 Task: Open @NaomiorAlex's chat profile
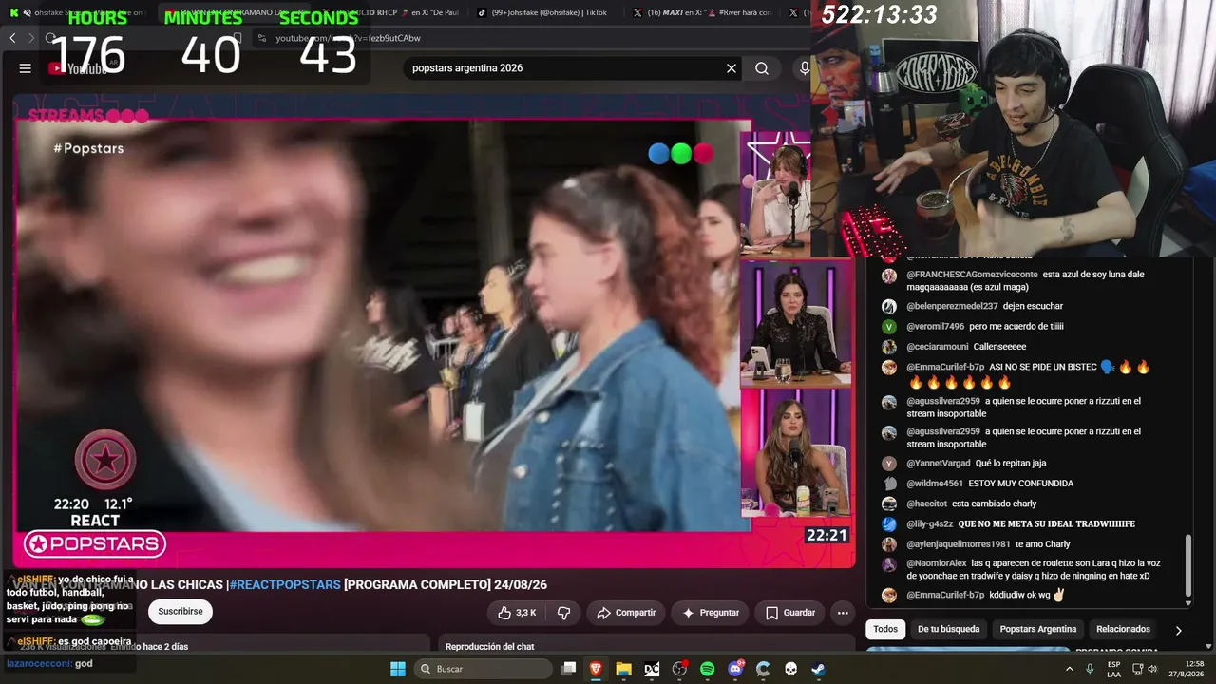click(x=937, y=563)
